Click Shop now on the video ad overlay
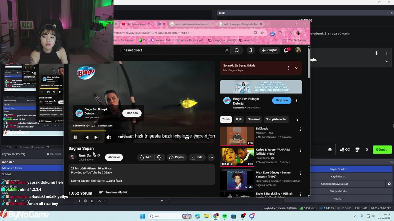Screen dimensions: 394x221 point(132,113)
